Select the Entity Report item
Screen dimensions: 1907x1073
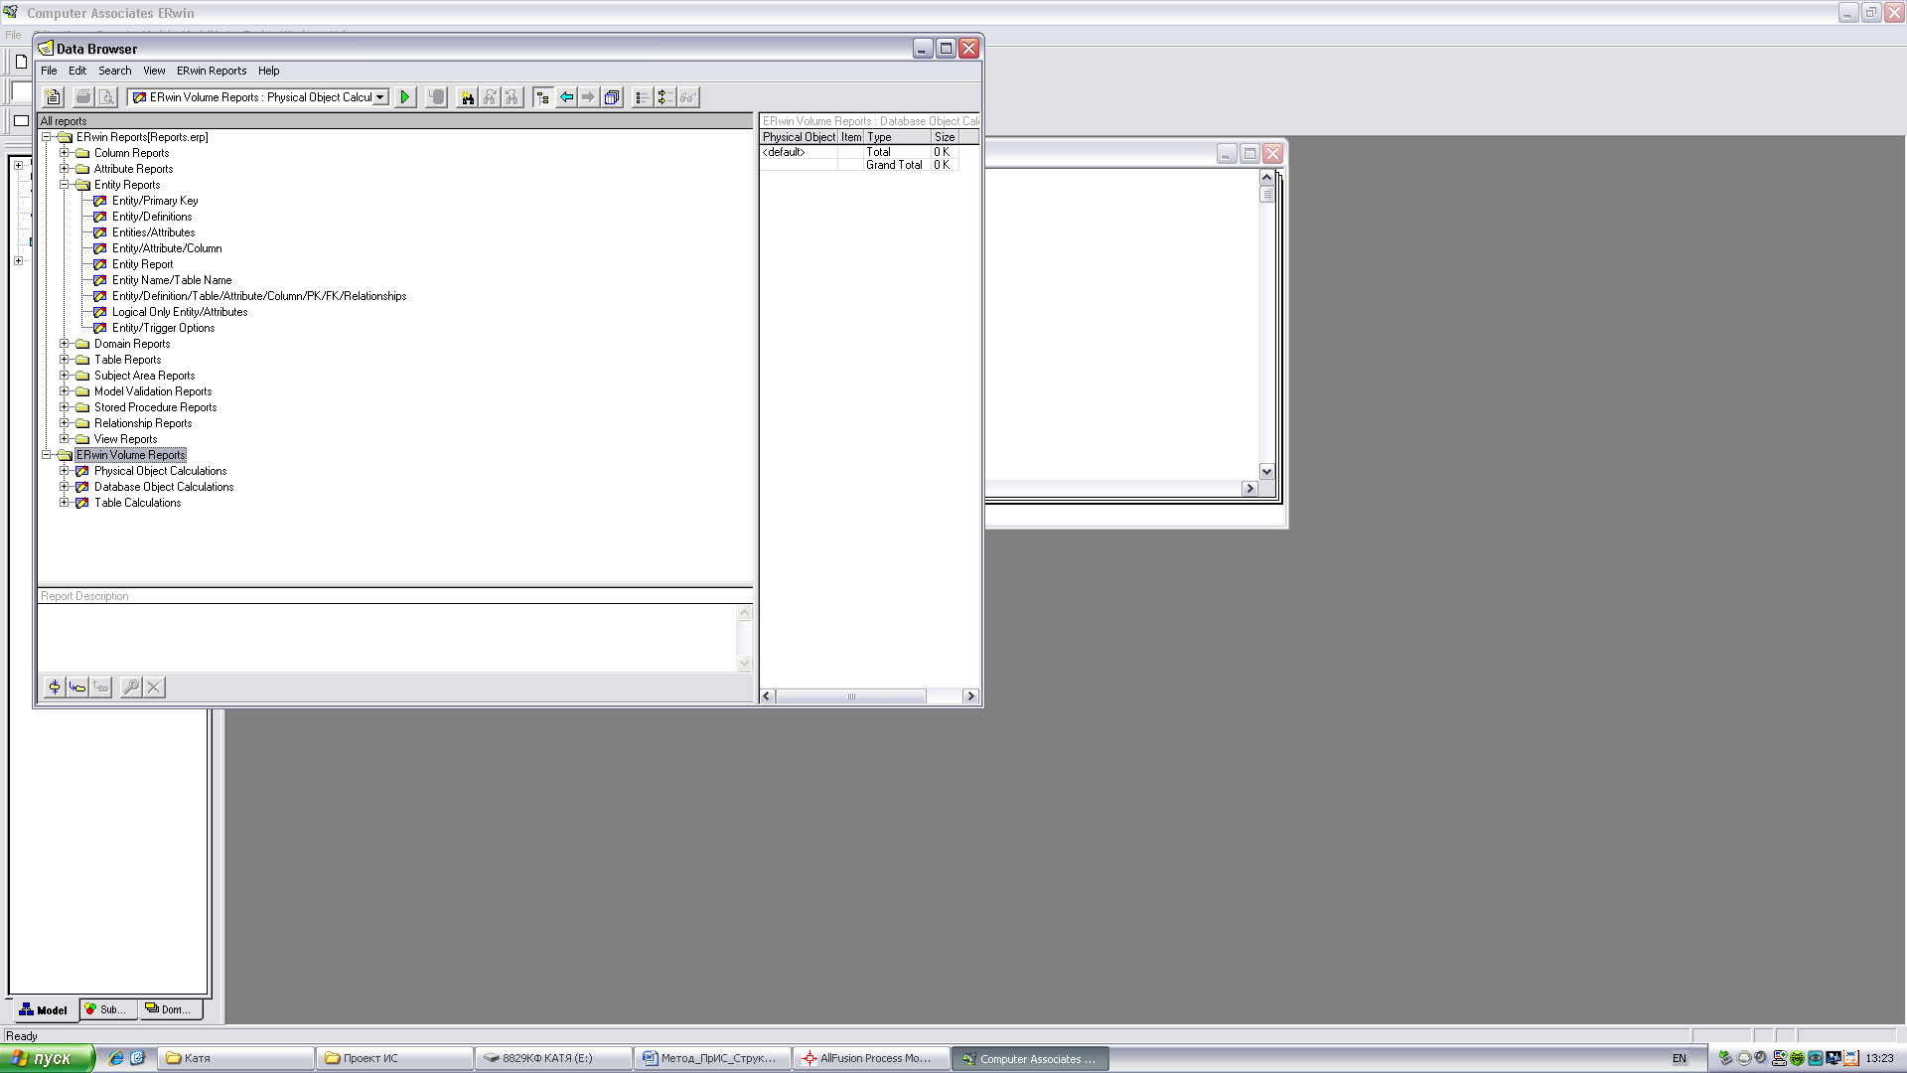pos(142,264)
